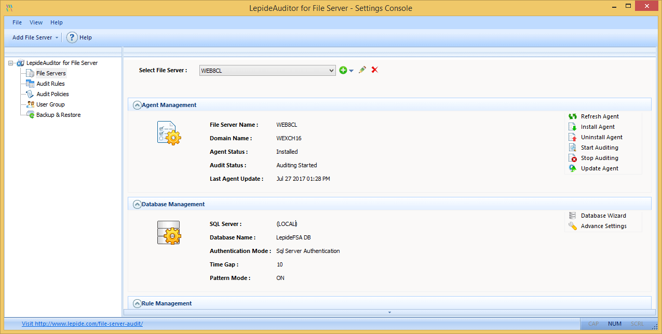Click the Stop Auditing icon

pyautogui.click(x=573, y=158)
